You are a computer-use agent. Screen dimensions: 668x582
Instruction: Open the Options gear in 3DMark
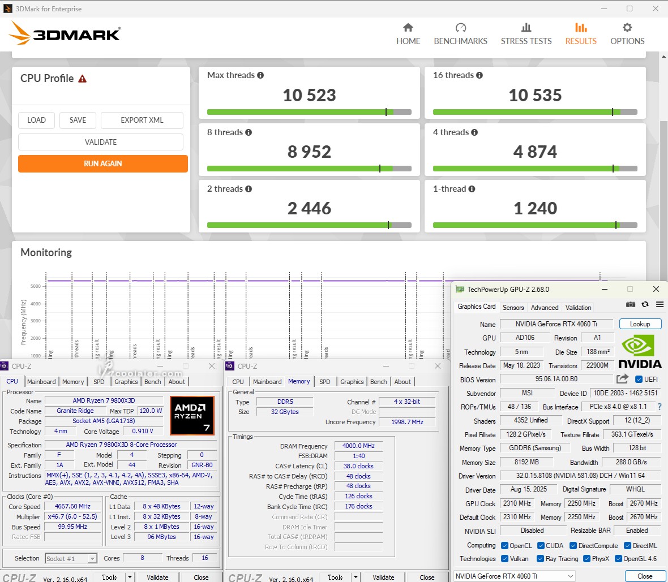627,28
